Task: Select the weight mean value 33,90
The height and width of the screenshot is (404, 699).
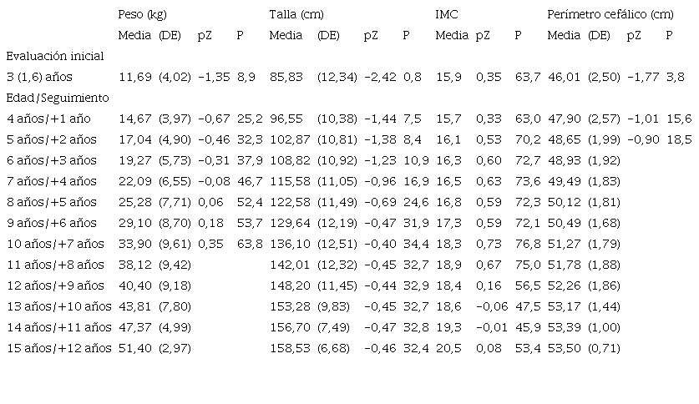Action: 134,244
